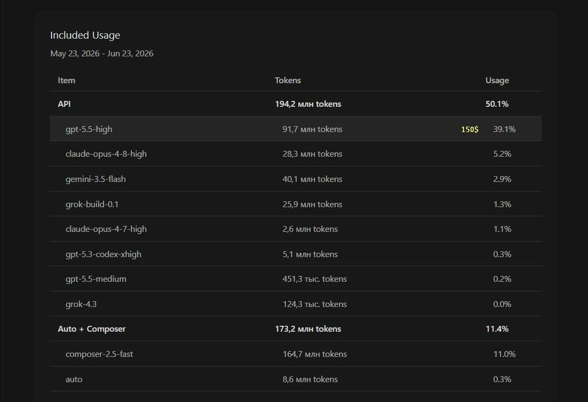Select the grok-4.3 row

tap(296, 304)
